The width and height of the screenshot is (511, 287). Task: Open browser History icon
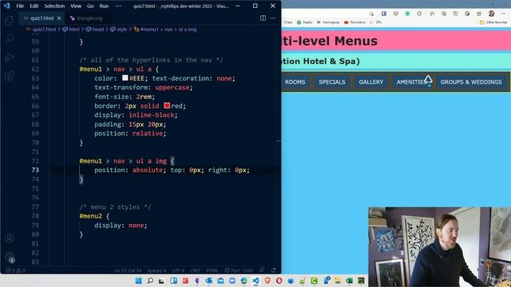point(456,14)
